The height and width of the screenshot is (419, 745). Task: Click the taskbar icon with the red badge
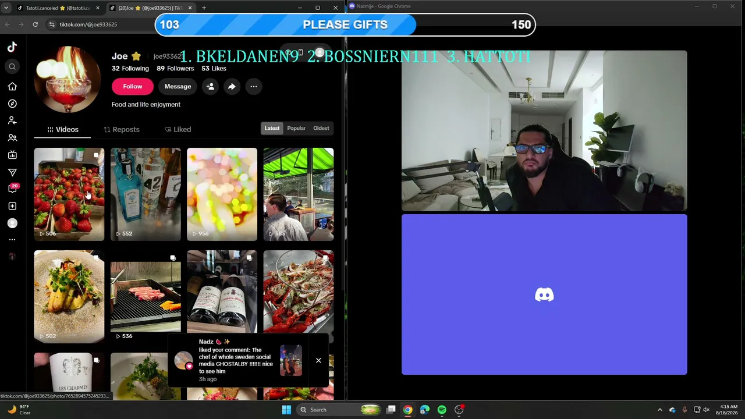[x=459, y=410]
